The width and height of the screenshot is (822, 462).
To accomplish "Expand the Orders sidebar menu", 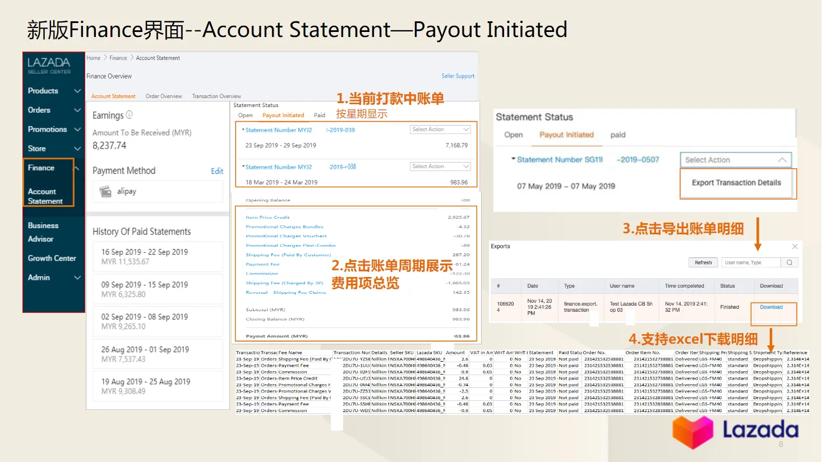I will [77, 110].
